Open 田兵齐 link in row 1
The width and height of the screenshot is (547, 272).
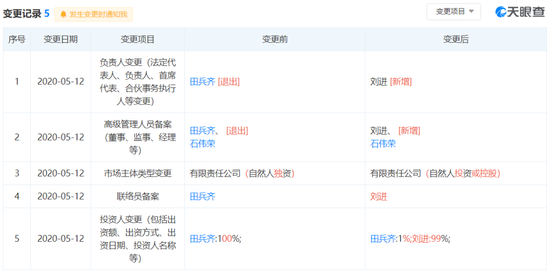pyautogui.click(x=203, y=81)
